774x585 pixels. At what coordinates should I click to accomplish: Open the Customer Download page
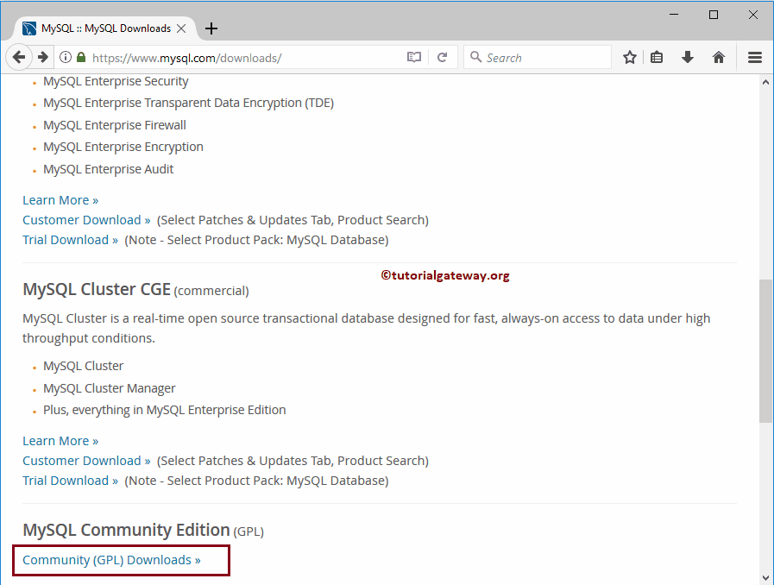coord(81,460)
